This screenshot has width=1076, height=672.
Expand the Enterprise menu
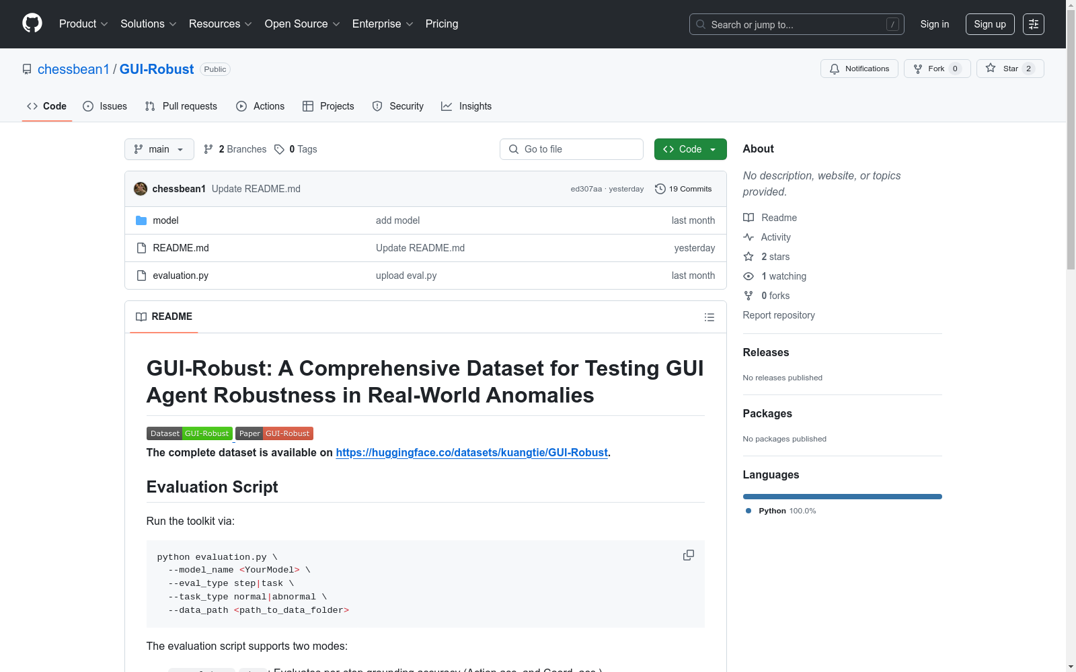[x=383, y=24]
